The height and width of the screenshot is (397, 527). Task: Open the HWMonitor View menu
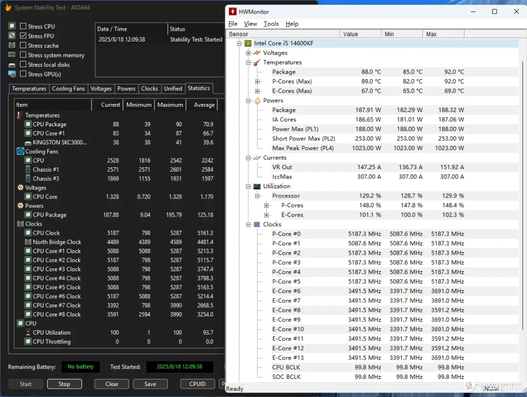(x=250, y=24)
